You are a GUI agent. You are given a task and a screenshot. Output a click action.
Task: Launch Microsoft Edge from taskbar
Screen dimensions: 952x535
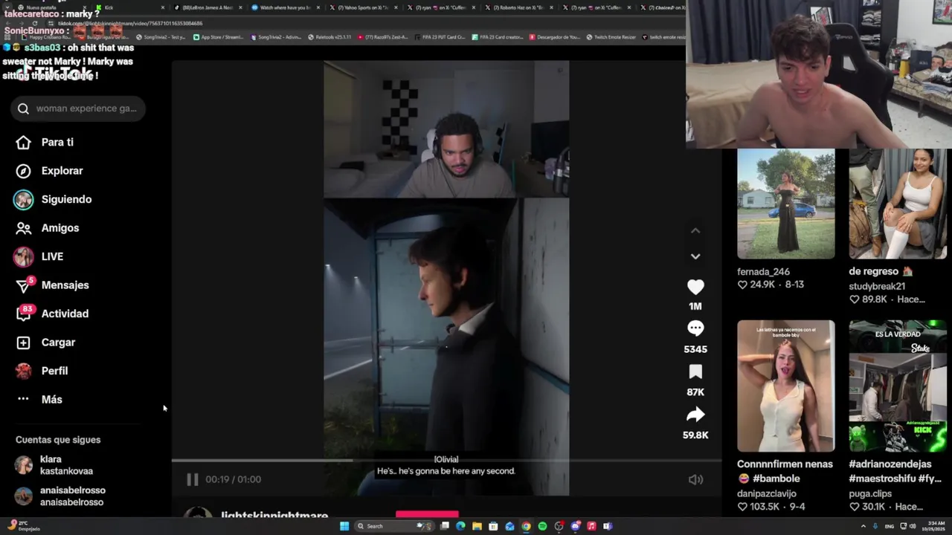pyautogui.click(x=461, y=526)
